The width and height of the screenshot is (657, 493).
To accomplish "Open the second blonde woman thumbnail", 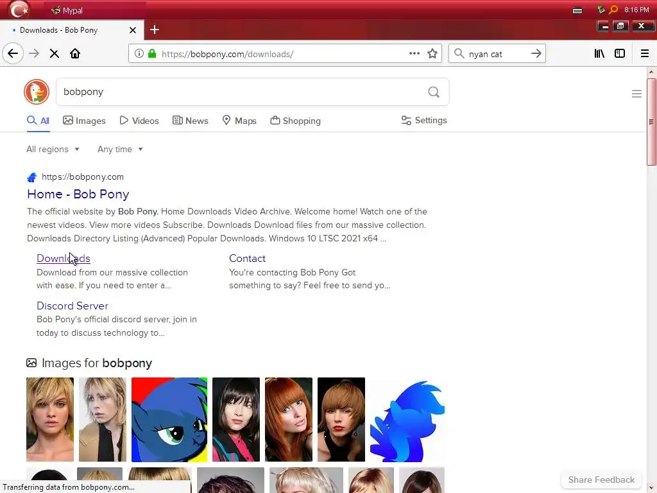I will coord(103,420).
